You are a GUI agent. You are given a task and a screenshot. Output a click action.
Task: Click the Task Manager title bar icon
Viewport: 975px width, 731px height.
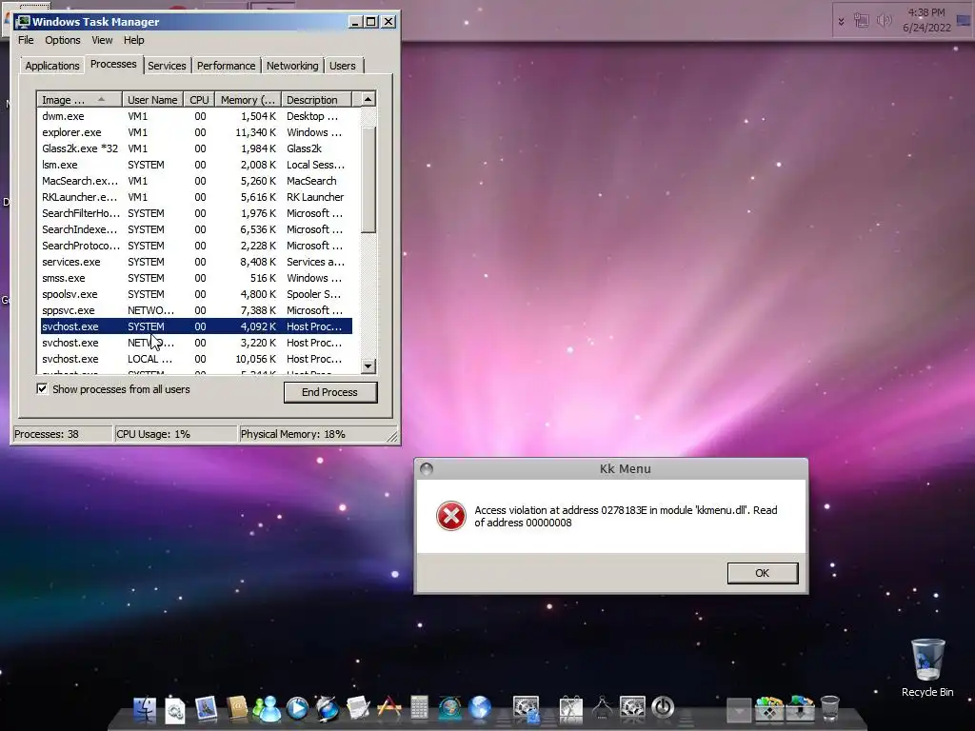24,22
